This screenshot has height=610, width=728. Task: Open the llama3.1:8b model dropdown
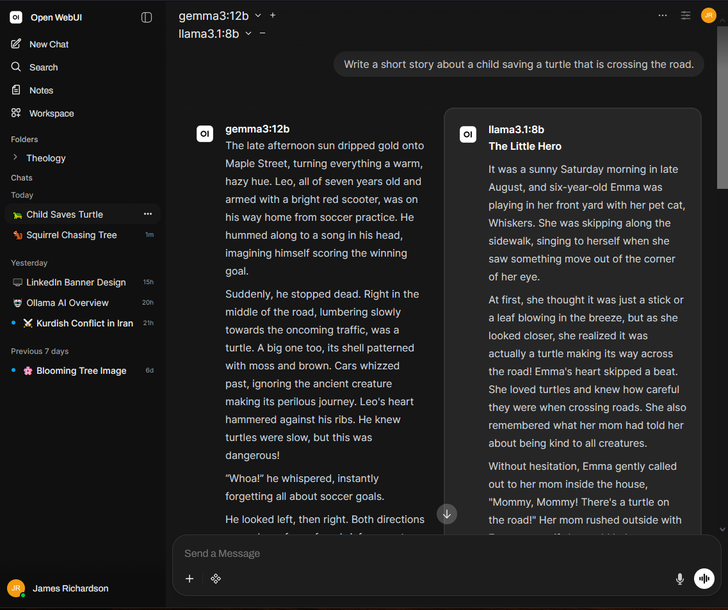click(x=215, y=33)
